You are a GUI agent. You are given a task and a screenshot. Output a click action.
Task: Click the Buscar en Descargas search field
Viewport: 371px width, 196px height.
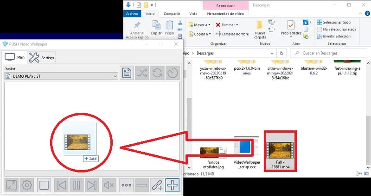[329, 53]
